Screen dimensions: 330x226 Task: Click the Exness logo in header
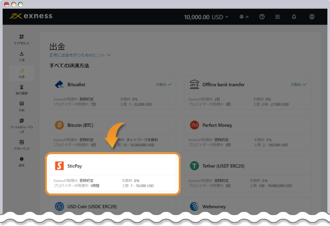[31, 16]
